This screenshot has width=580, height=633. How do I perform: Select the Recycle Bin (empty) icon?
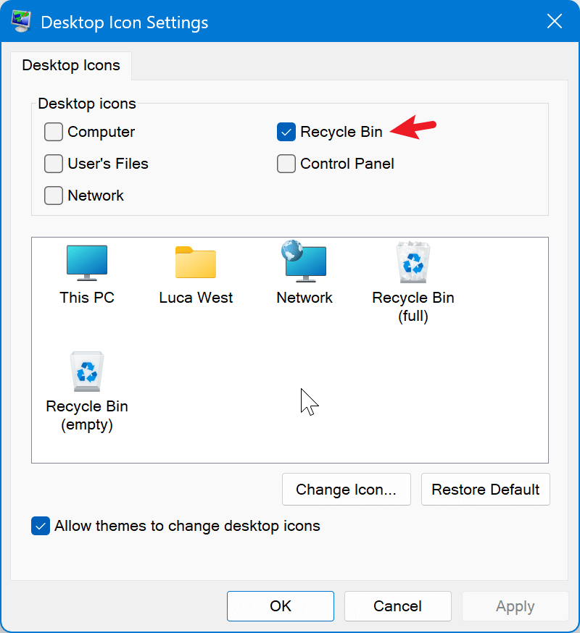pos(86,372)
